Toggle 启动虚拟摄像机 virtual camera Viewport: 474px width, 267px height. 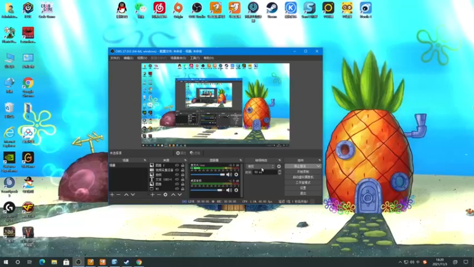(x=303, y=177)
